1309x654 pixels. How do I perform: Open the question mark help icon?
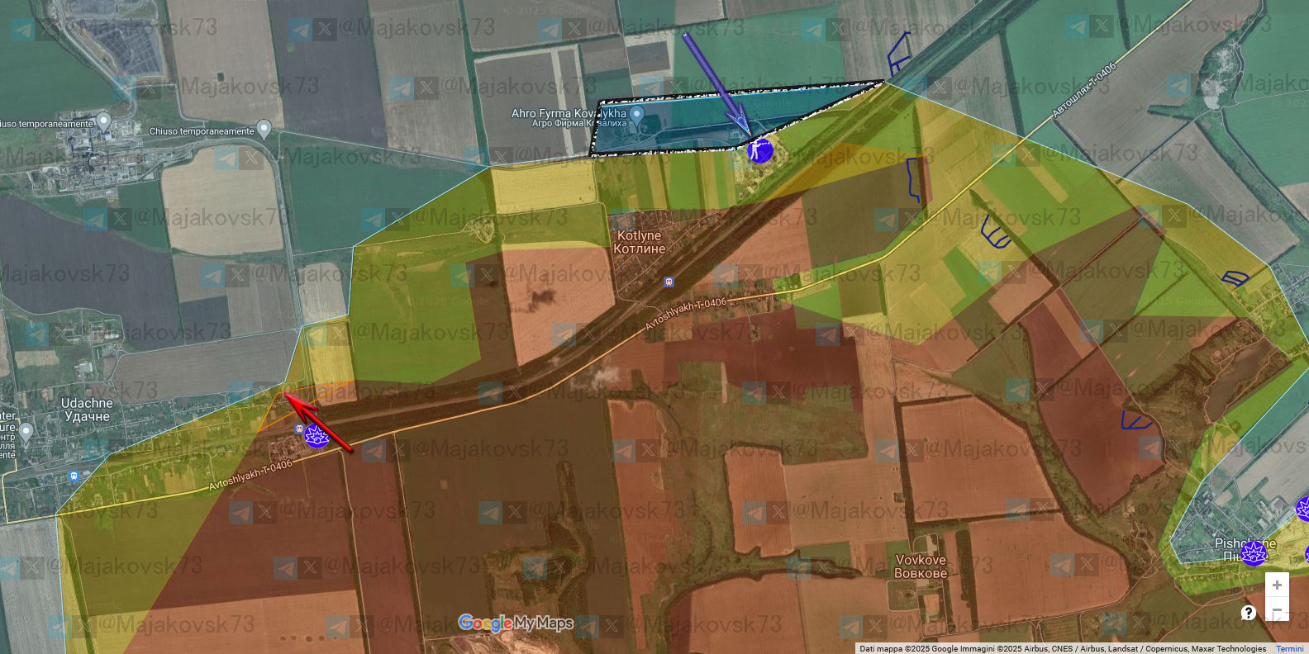tap(1249, 612)
